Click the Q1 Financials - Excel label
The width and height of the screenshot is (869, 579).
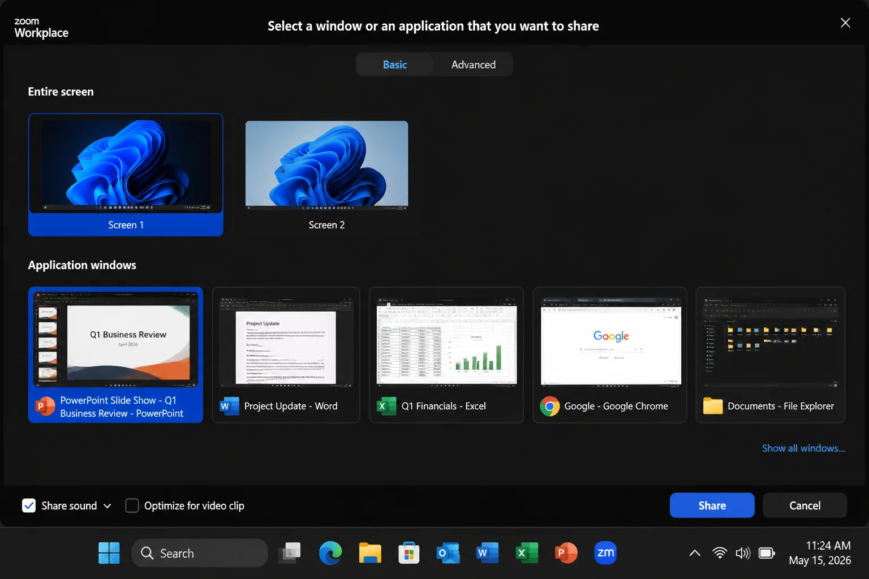[444, 406]
